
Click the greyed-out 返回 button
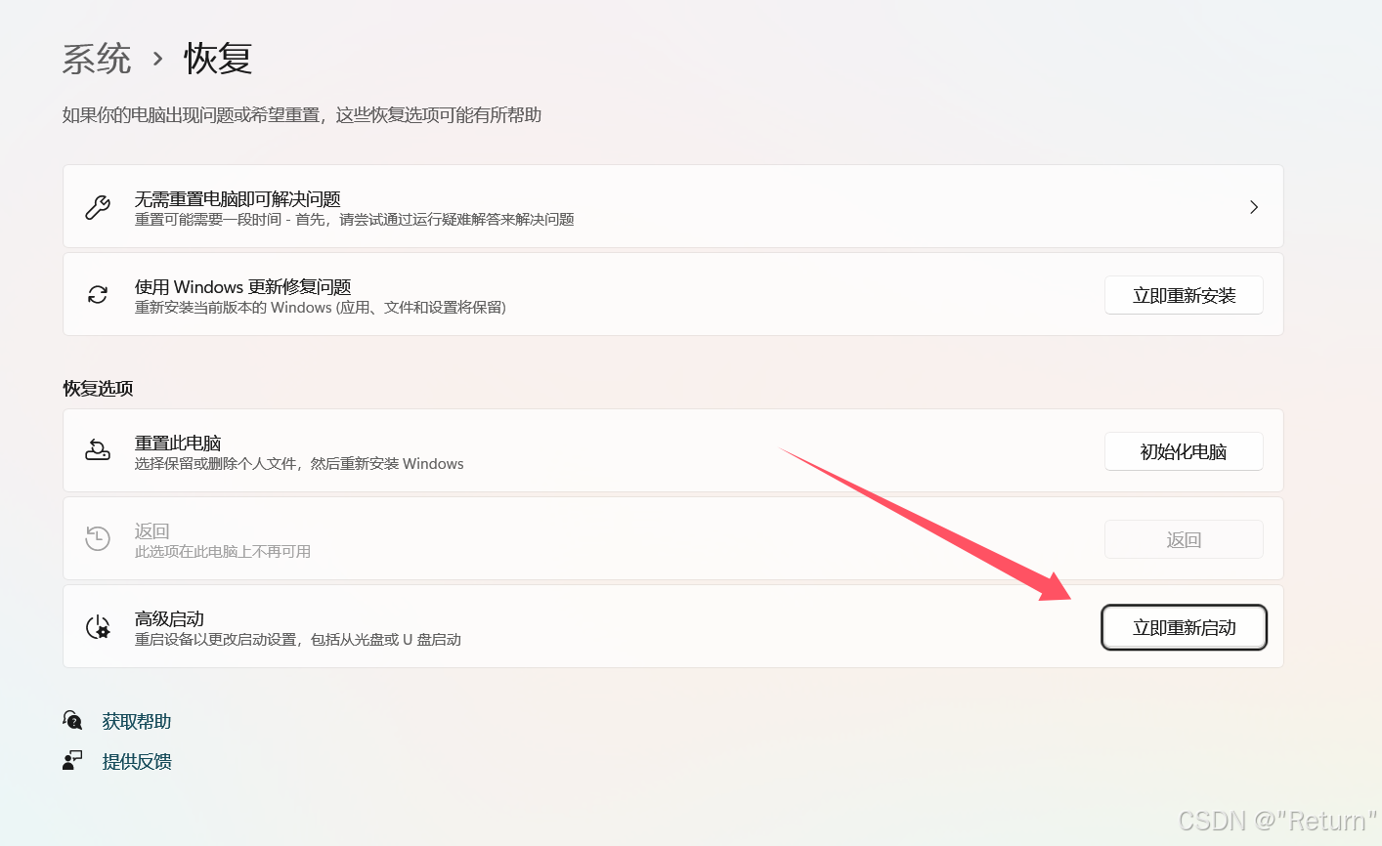click(x=1184, y=539)
